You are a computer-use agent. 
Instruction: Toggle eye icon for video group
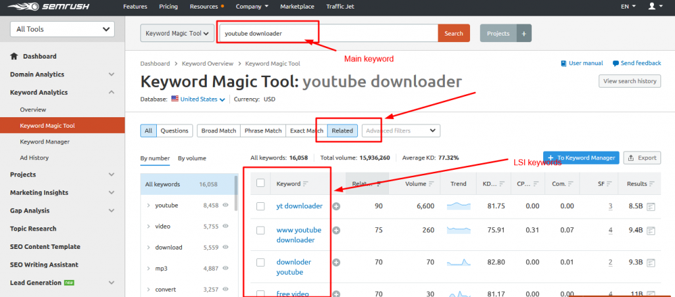pos(225,226)
